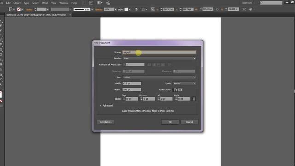295x166 pixels.
Task: Select portrait orientation icon
Action: click(175, 90)
